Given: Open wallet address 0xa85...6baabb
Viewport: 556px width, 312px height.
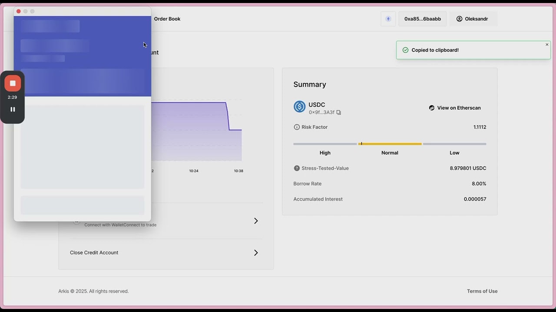Looking at the screenshot, I should click(423, 19).
